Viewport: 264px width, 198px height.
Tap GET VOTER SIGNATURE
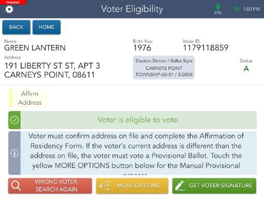point(214,186)
